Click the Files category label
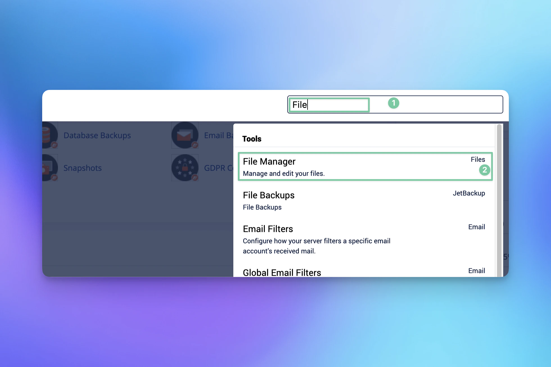Viewport: 551px width, 367px height. coord(478,160)
